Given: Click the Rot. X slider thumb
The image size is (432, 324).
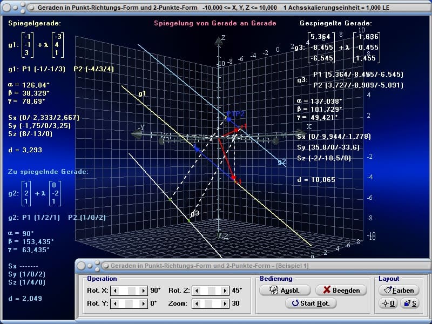Looking at the screenshot, I should 132,291.
